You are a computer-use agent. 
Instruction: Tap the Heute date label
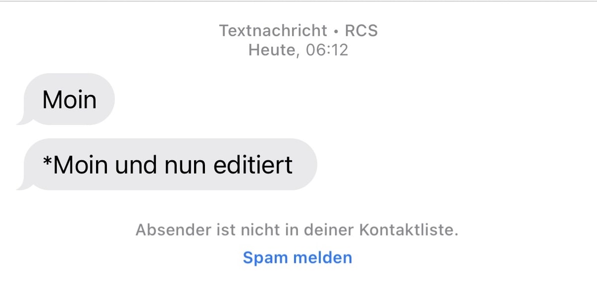271,50
